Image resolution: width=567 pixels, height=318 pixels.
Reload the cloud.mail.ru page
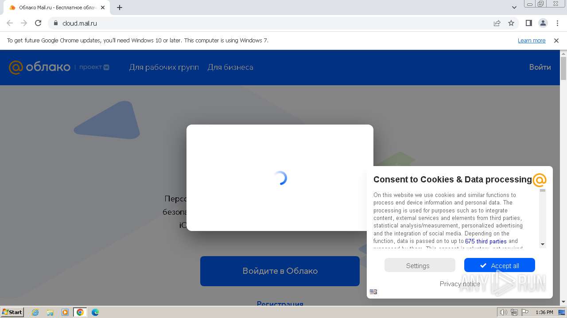(38, 23)
